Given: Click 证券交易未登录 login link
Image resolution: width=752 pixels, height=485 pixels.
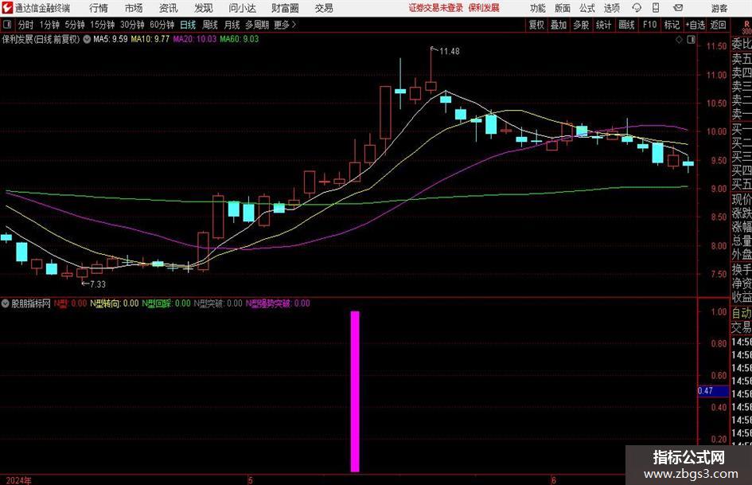Looking at the screenshot, I should 436,8.
